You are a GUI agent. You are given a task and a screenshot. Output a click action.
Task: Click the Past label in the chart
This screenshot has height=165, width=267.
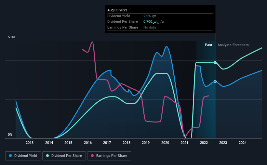point(208,45)
